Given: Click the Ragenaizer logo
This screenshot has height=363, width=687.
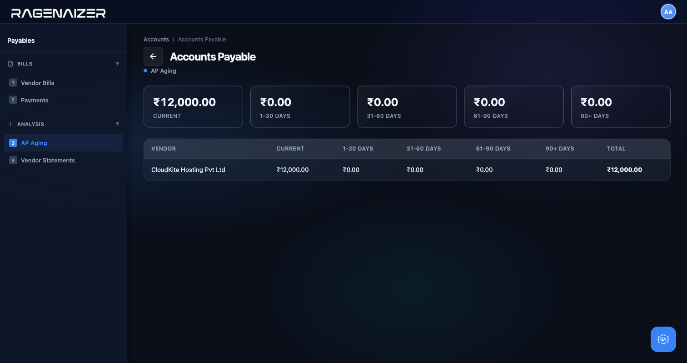Looking at the screenshot, I should 58,13.
